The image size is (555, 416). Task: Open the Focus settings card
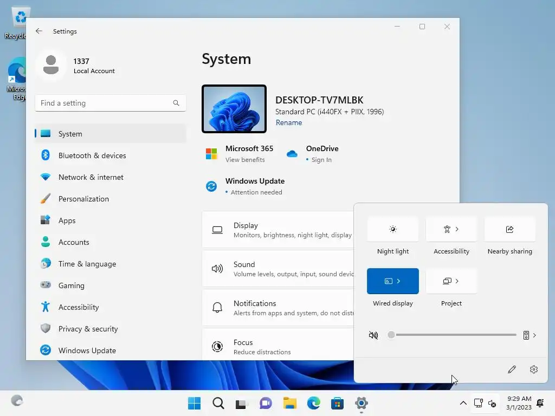[x=278, y=344]
